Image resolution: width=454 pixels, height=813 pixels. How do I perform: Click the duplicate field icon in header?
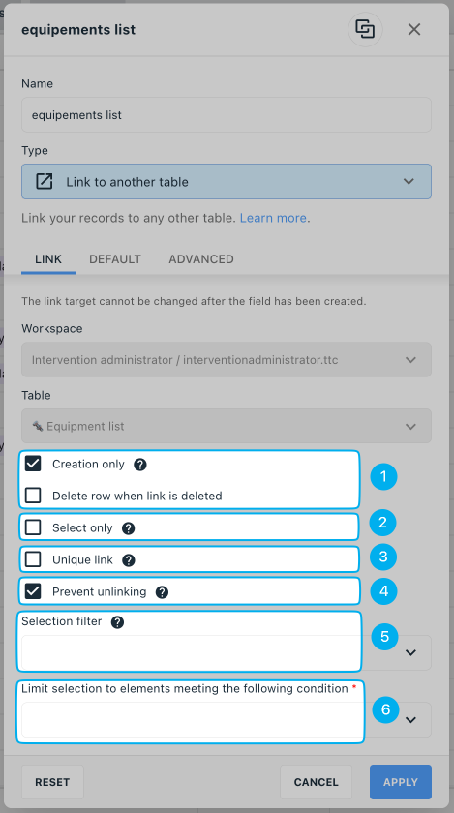(365, 29)
